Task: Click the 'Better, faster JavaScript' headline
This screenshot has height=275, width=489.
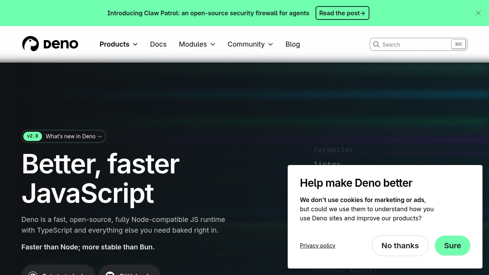Action: click(100, 178)
